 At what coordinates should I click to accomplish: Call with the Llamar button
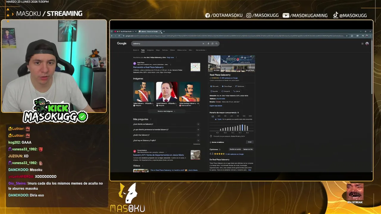point(237,91)
